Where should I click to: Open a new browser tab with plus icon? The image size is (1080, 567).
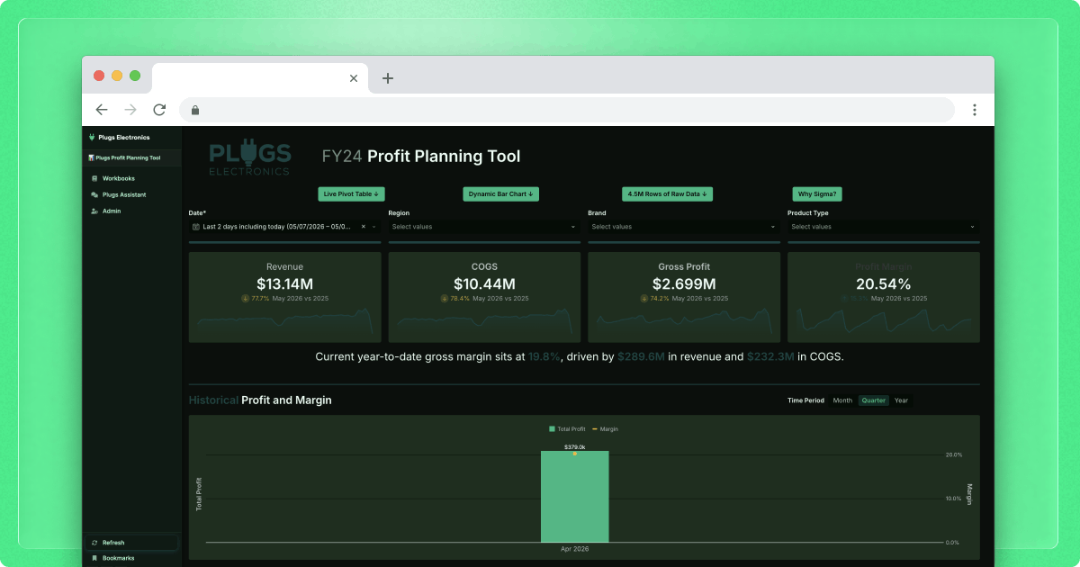coord(388,78)
